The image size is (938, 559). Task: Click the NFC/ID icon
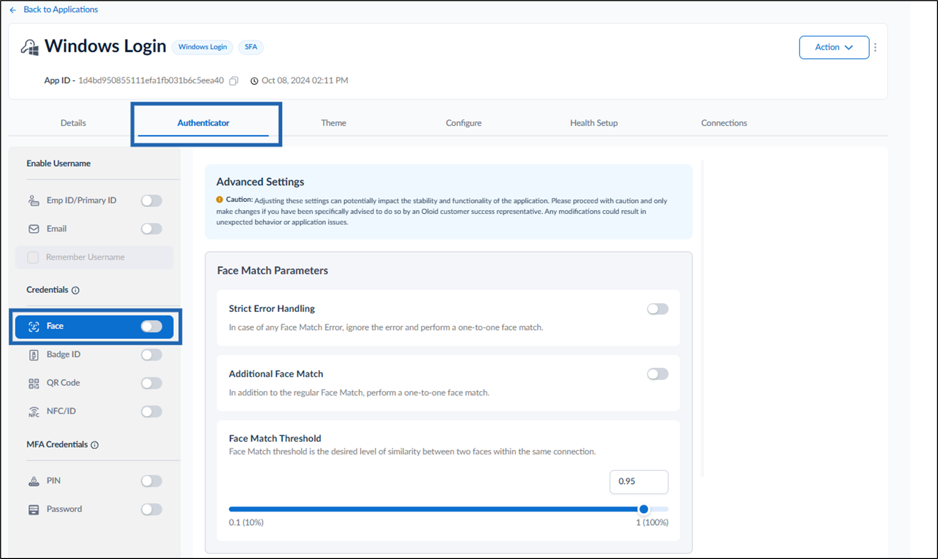click(x=34, y=411)
